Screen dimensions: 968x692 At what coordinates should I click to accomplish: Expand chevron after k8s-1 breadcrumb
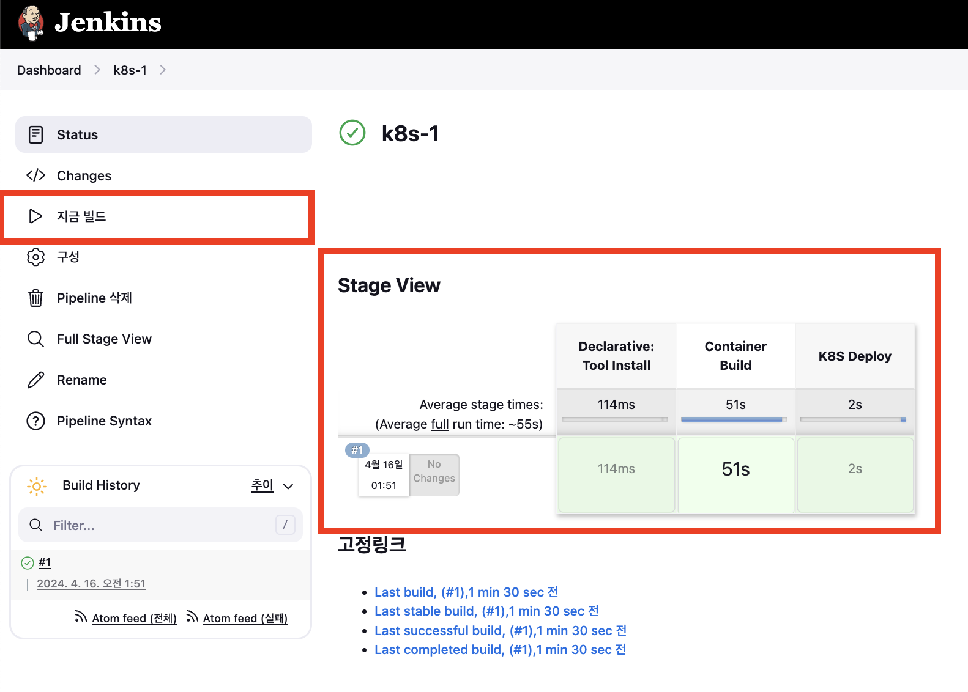click(x=162, y=70)
